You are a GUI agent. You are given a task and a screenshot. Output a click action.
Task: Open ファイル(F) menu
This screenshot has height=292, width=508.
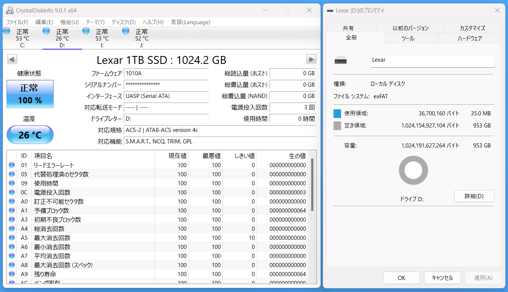click(17, 22)
